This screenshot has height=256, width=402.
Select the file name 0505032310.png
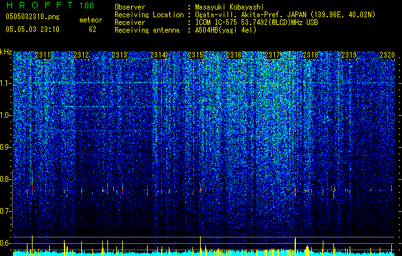pyautogui.click(x=33, y=17)
